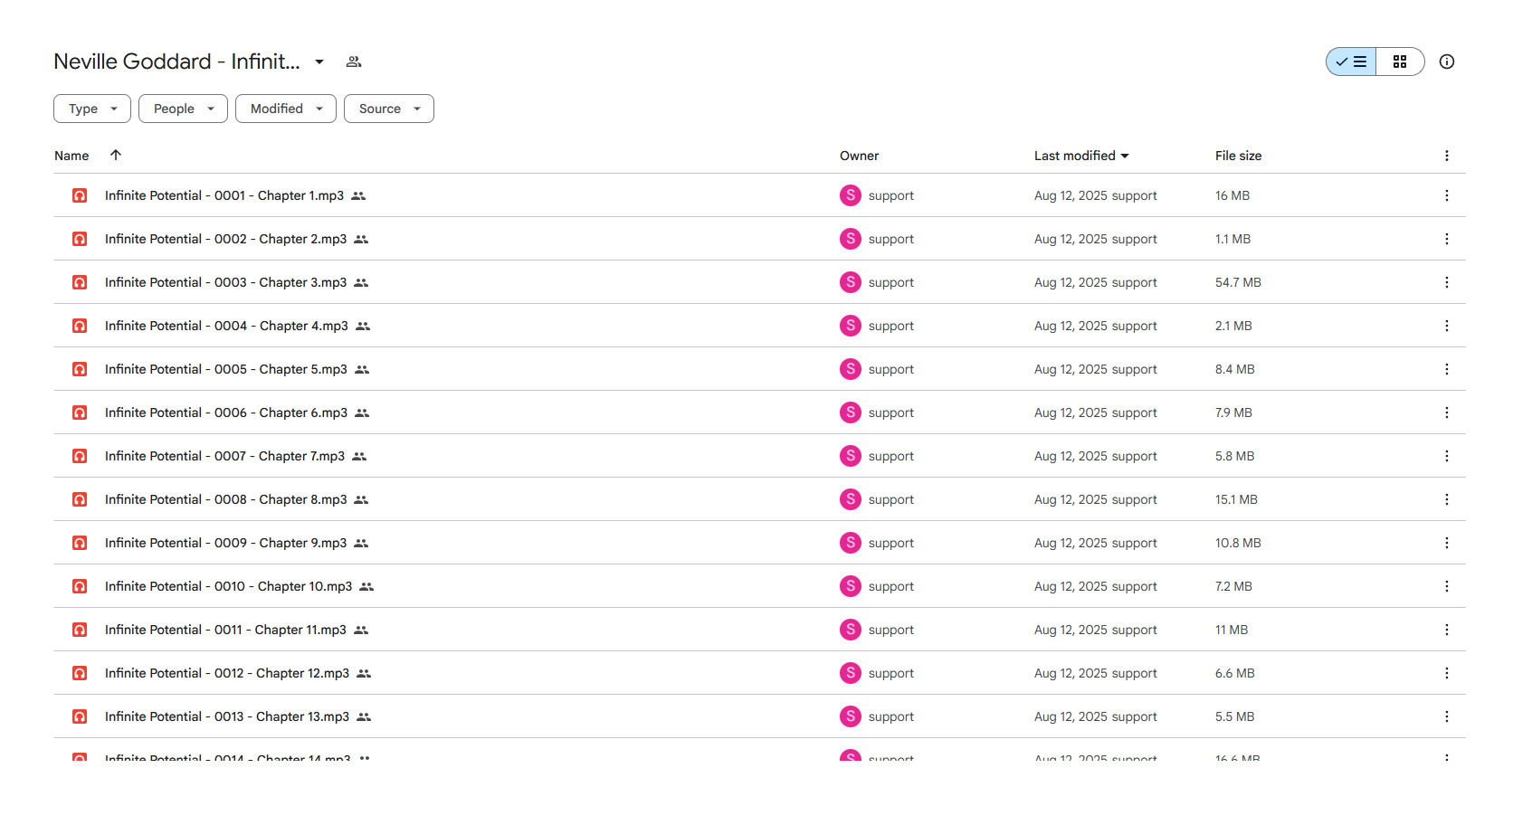Click owner avatar on Chapter 12.mp3 row

pos(851,673)
